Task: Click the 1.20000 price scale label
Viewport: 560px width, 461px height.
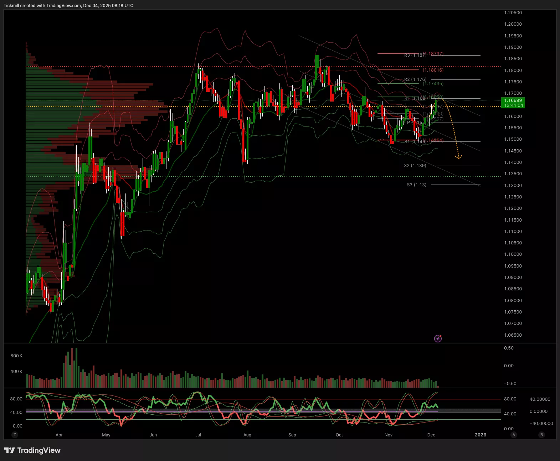Action: pos(513,24)
